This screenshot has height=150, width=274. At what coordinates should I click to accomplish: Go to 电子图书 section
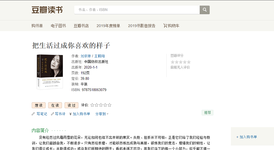pos(58,26)
